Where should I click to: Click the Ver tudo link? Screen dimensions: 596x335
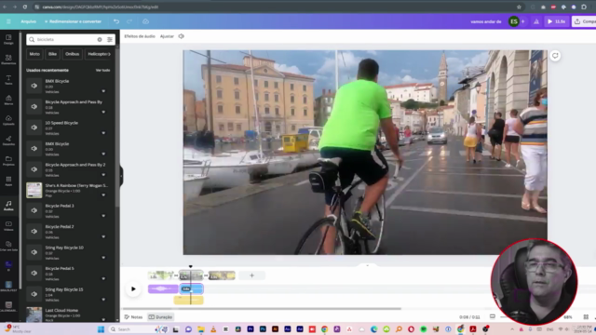pos(102,71)
